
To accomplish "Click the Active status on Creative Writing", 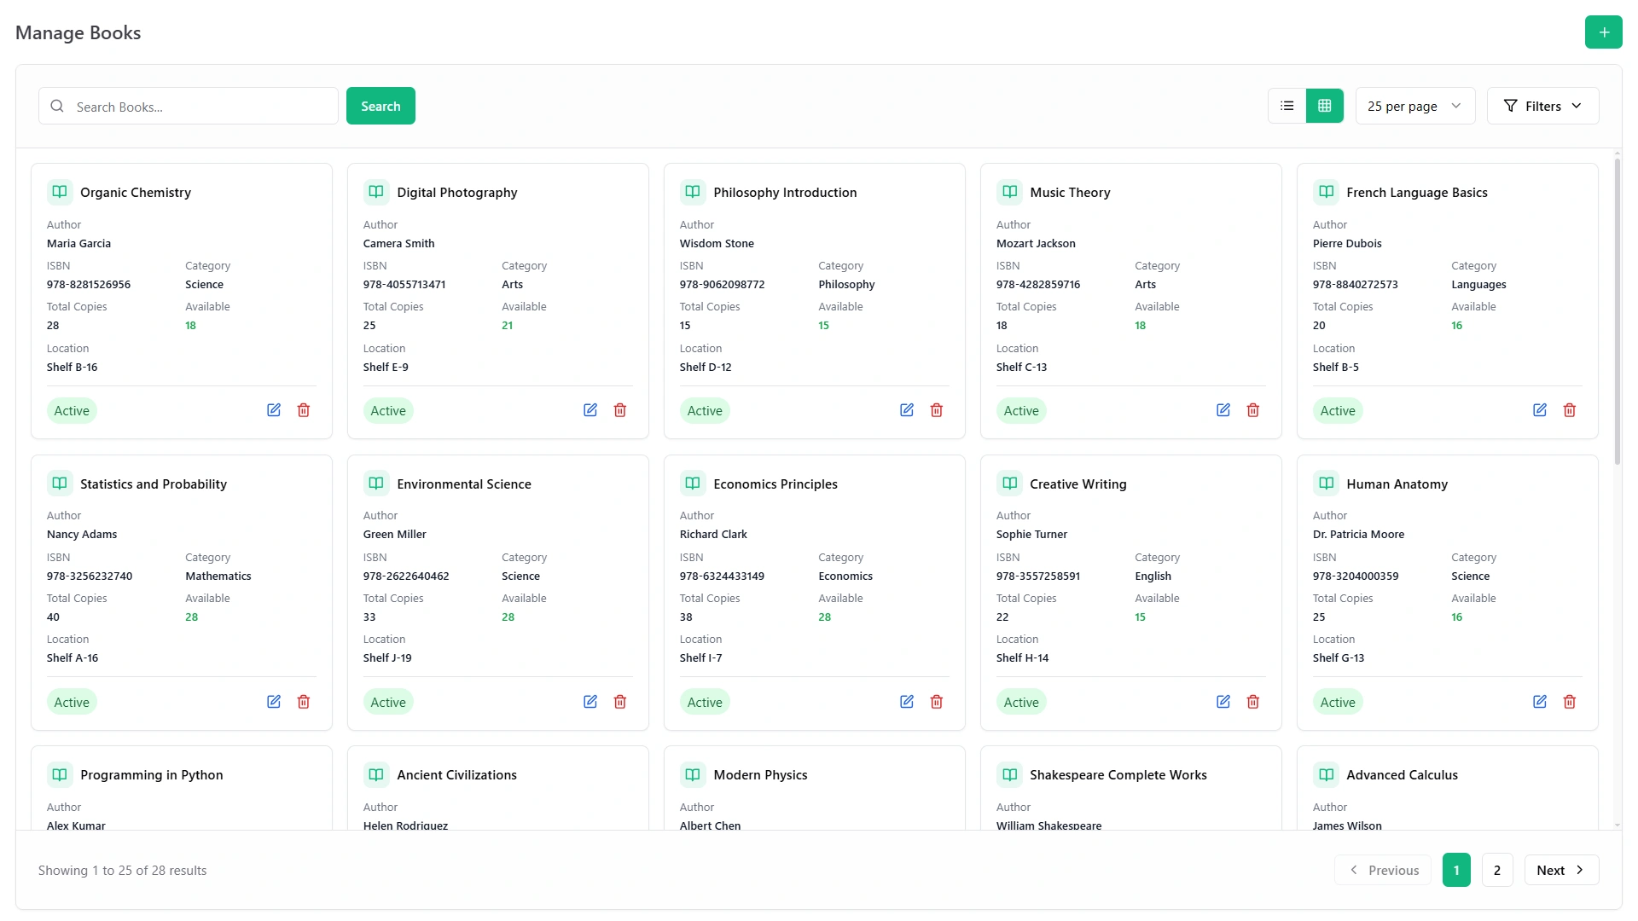I will 1021,703.
